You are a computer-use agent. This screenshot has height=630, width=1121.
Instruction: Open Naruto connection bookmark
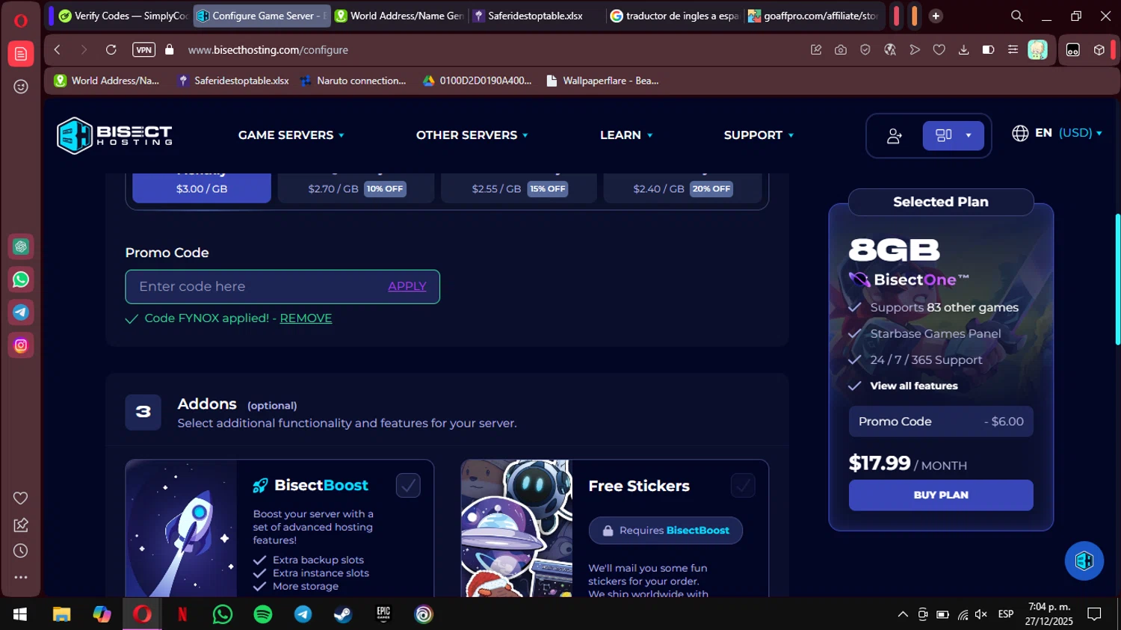coord(353,81)
